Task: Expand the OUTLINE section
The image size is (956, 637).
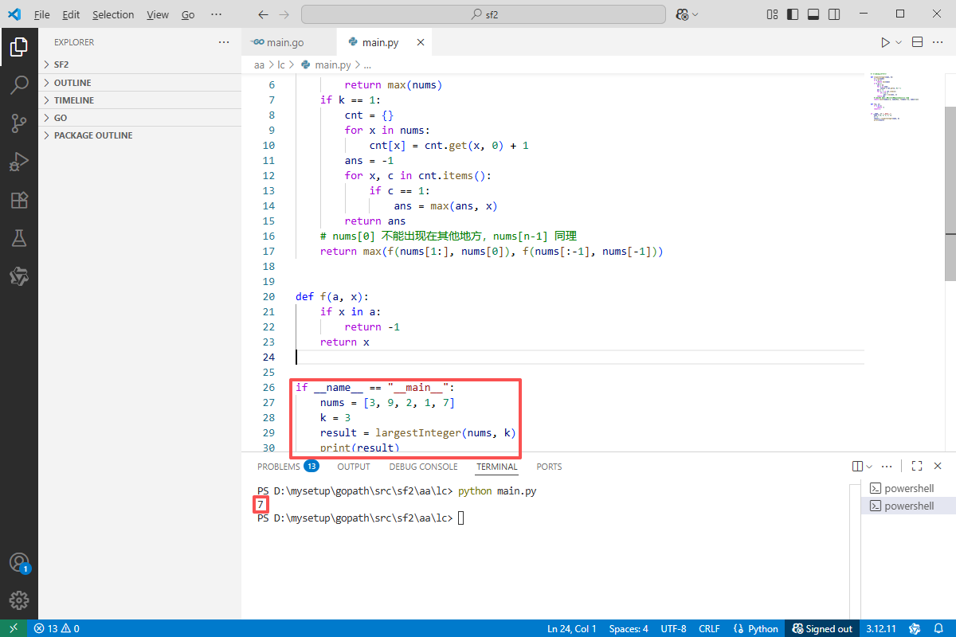Action: 139,83
